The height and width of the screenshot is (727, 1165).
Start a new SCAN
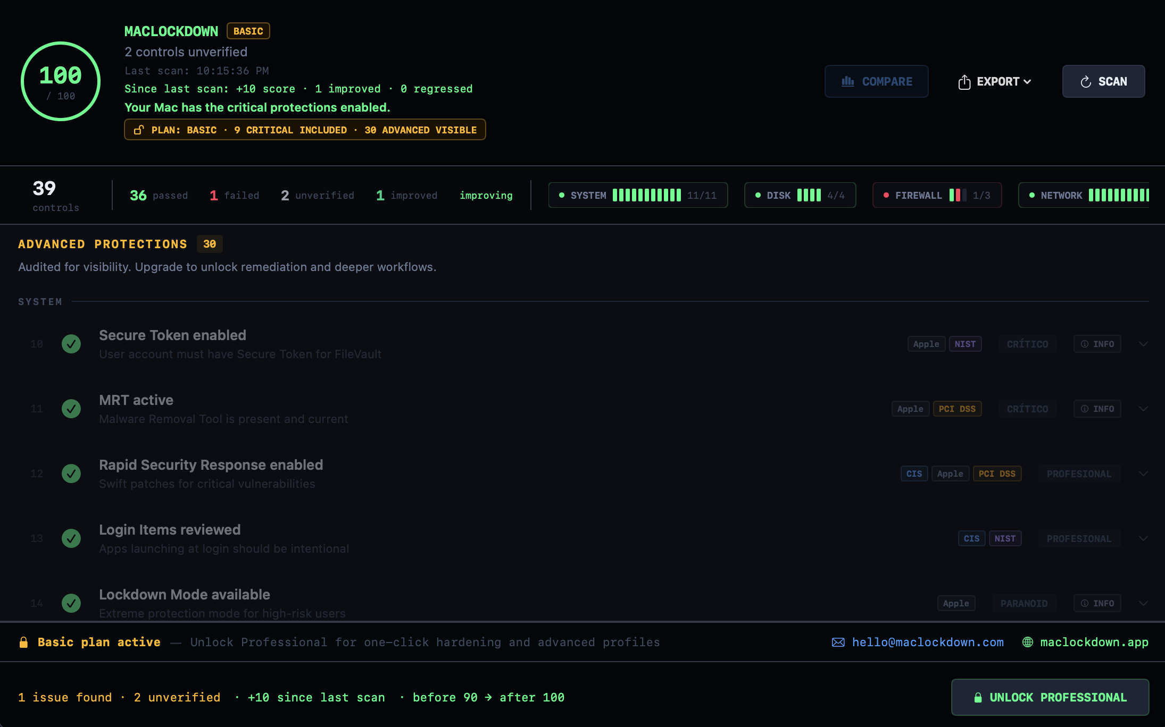pos(1103,81)
